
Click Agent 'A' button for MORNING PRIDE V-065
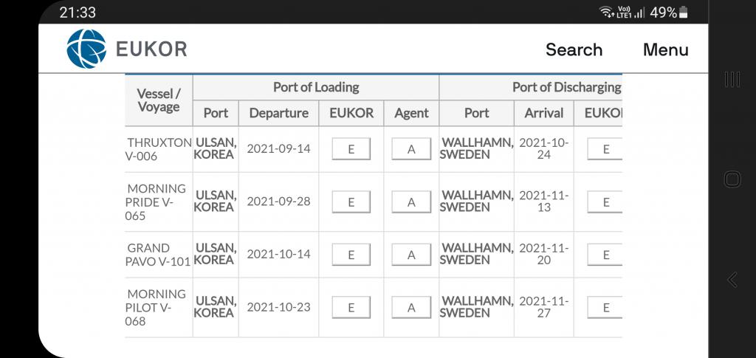[411, 202]
